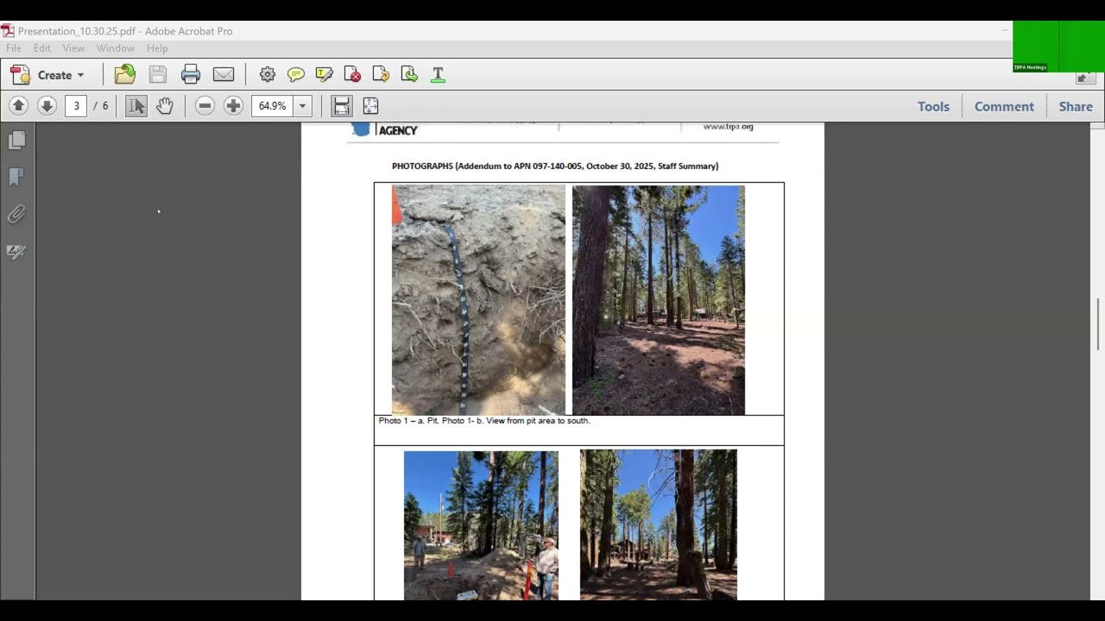Zoom out with the minus button
Image resolution: width=1105 pixels, height=621 pixels.
coord(205,106)
